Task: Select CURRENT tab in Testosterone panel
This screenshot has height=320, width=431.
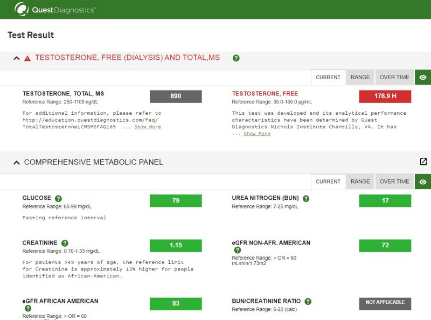Action: 328,78
